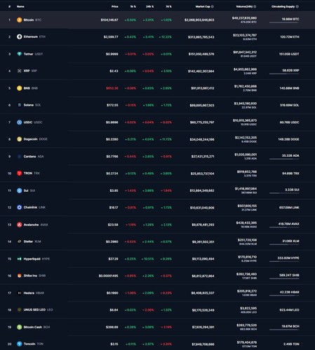Show Circulating Supply info icon
The width and height of the screenshot is (315, 350).
click(x=297, y=6)
